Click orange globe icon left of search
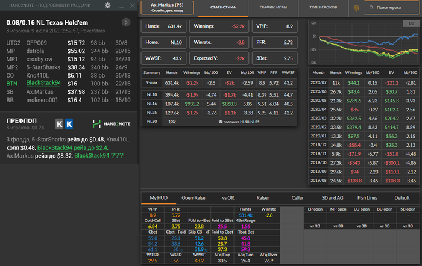The height and width of the screenshot is (266, 422). 356,8
